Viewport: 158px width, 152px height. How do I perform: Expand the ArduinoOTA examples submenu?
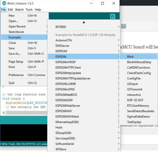click(x=63, y=40)
